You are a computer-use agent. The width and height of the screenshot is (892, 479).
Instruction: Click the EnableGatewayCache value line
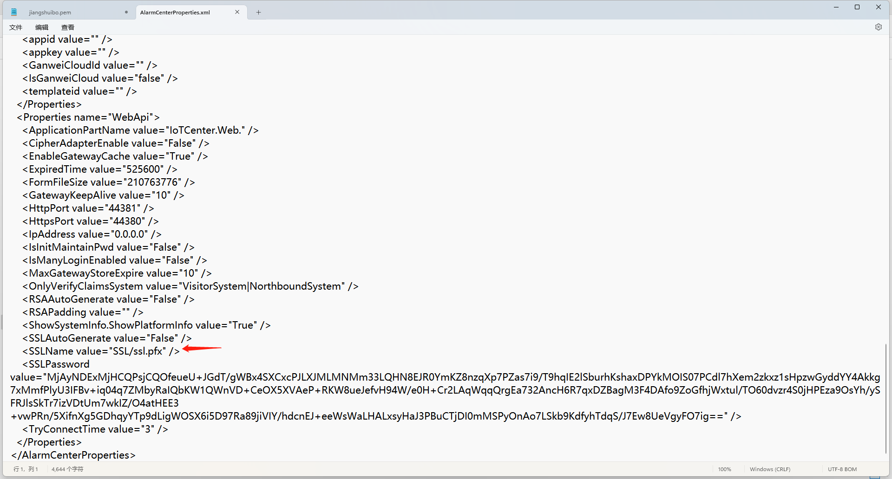[x=115, y=156]
